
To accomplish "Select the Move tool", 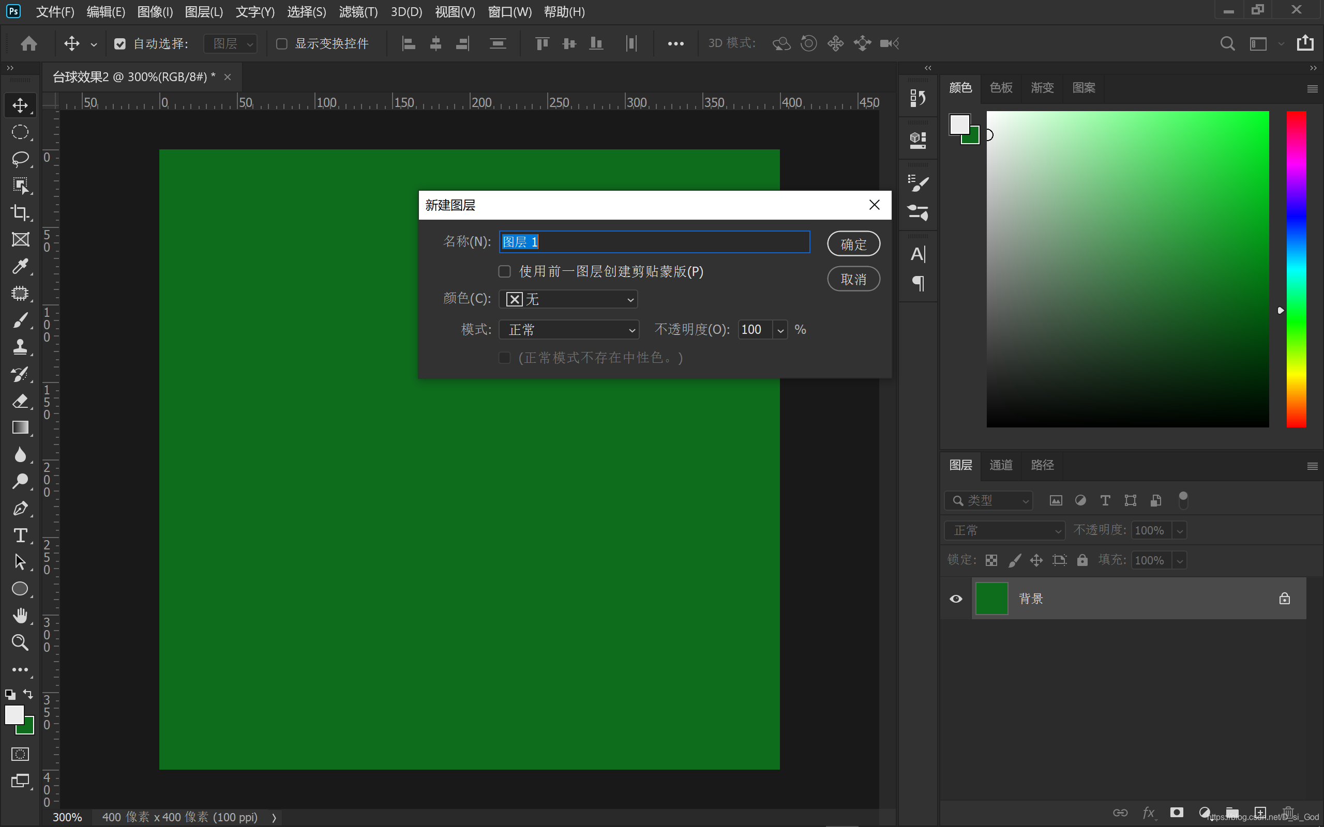I will (x=20, y=105).
